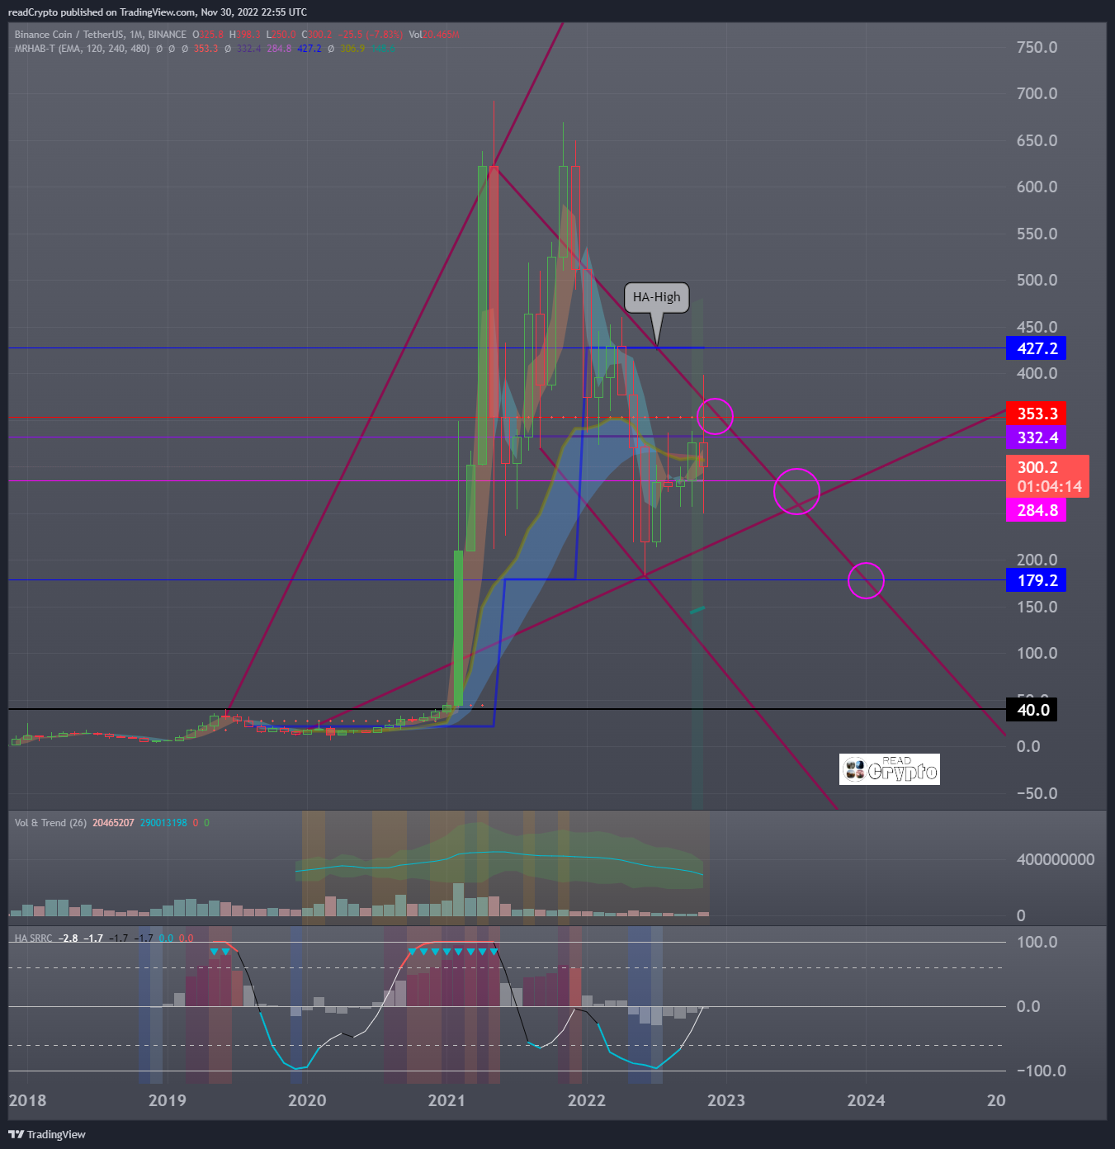This screenshot has height=1149, width=1115.
Task: Click the 353.3 red price label
Action: click(x=1036, y=414)
